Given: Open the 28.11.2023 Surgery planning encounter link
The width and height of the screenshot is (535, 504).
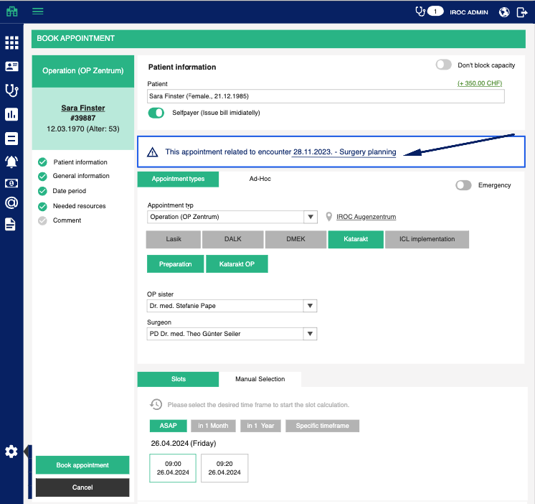Looking at the screenshot, I should coord(344,152).
